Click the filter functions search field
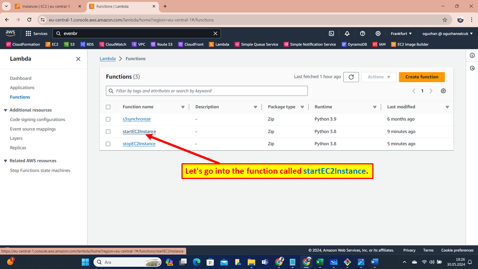The width and height of the screenshot is (478, 269). (x=207, y=90)
